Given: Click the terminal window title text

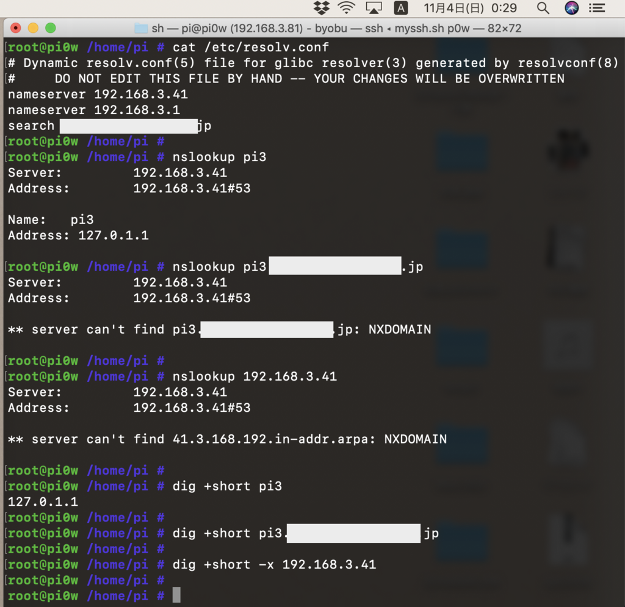Looking at the screenshot, I should pyautogui.click(x=336, y=28).
